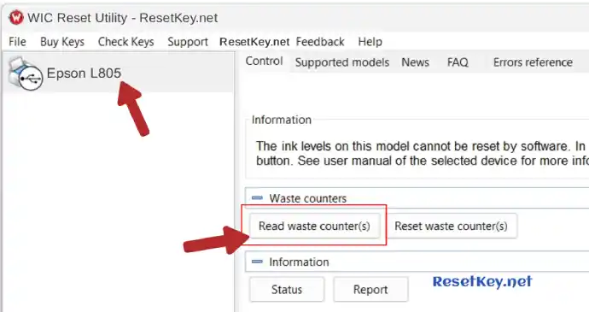Click the WIC Reset Utility app logo icon
The image size is (589, 312).
point(15,17)
